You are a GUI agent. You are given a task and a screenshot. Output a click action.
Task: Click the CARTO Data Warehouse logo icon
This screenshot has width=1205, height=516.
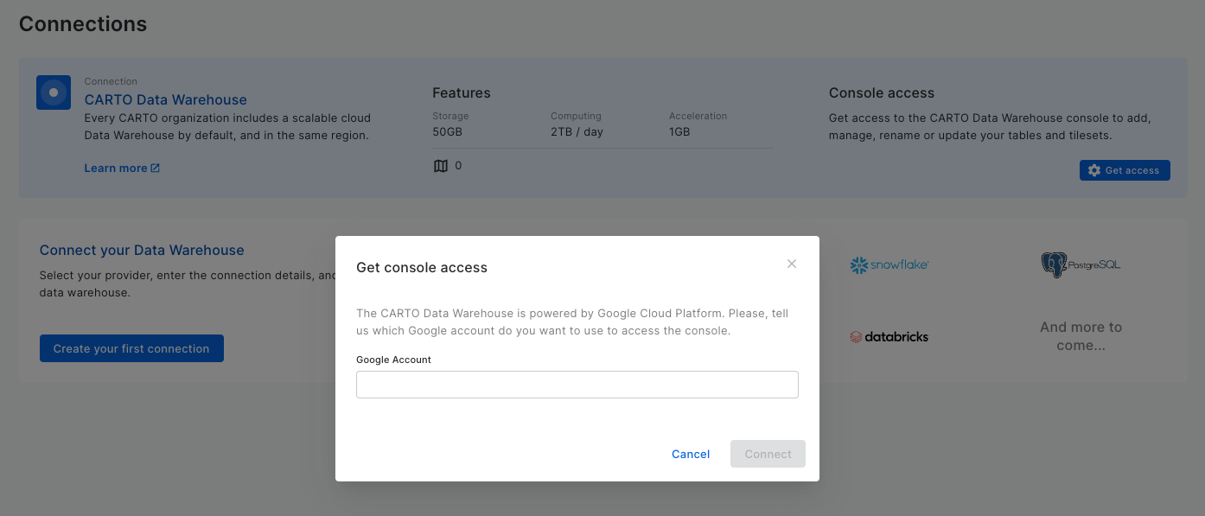point(54,92)
